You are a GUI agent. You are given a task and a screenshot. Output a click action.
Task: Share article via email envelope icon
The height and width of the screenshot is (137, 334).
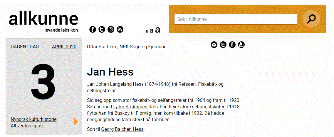[214, 44]
